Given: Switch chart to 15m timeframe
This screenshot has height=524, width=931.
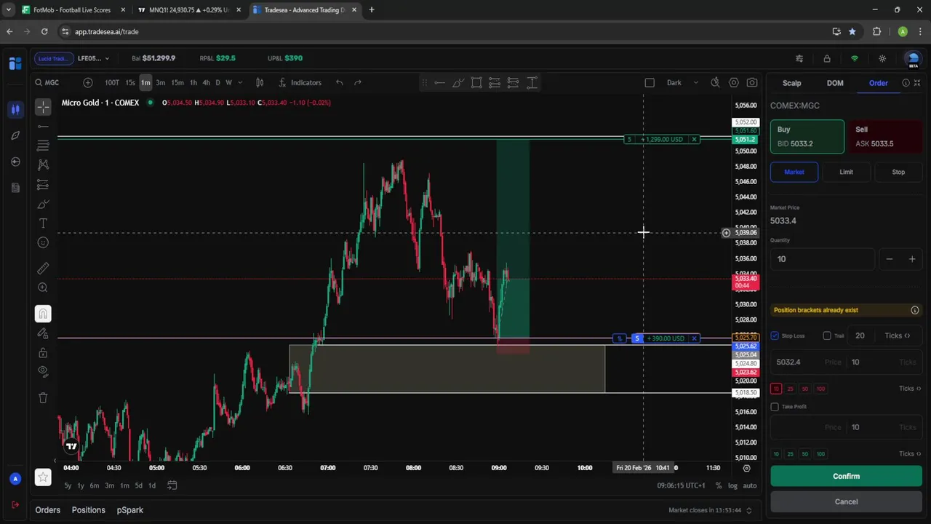Looking at the screenshot, I should pos(177,82).
